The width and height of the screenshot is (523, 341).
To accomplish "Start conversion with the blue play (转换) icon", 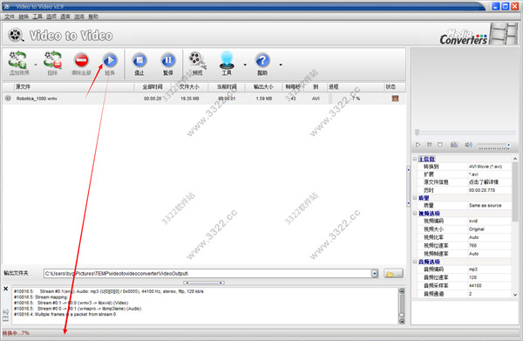I will [x=110, y=61].
